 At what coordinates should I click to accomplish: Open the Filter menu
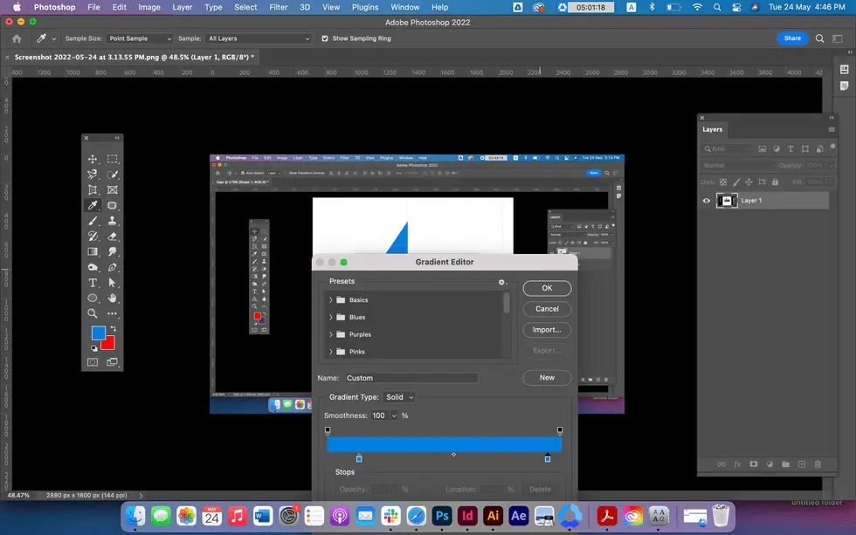click(x=278, y=7)
